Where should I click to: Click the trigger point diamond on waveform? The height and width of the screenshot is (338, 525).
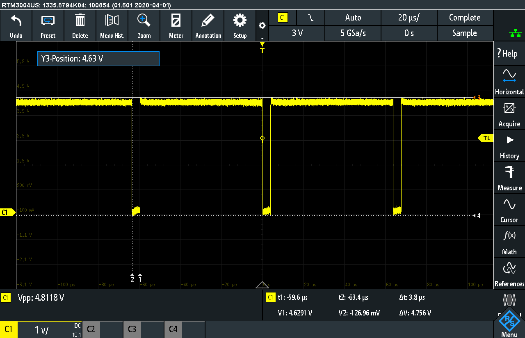[262, 138]
